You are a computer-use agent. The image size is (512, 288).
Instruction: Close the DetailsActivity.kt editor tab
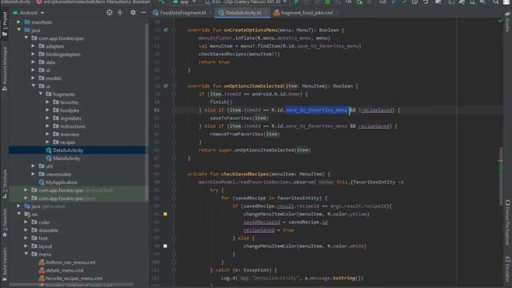click(x=266, y=13)
